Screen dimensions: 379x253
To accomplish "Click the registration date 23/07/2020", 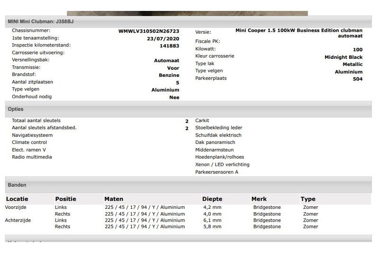I will (163, 39).
